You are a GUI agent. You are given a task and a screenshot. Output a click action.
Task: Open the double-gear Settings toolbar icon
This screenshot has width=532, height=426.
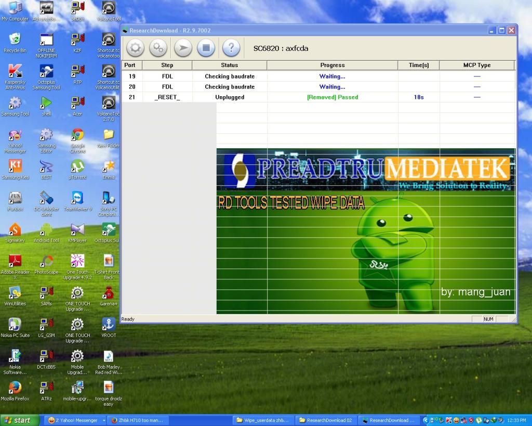pyautogui.click(x=158, y=48)
